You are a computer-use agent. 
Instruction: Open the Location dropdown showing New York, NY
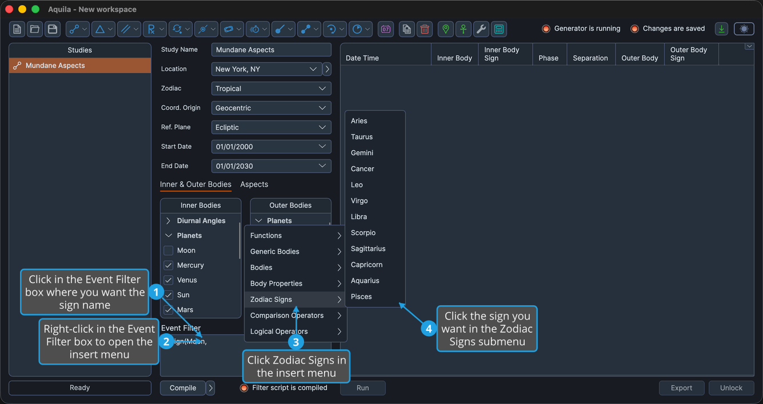(266, 69)
